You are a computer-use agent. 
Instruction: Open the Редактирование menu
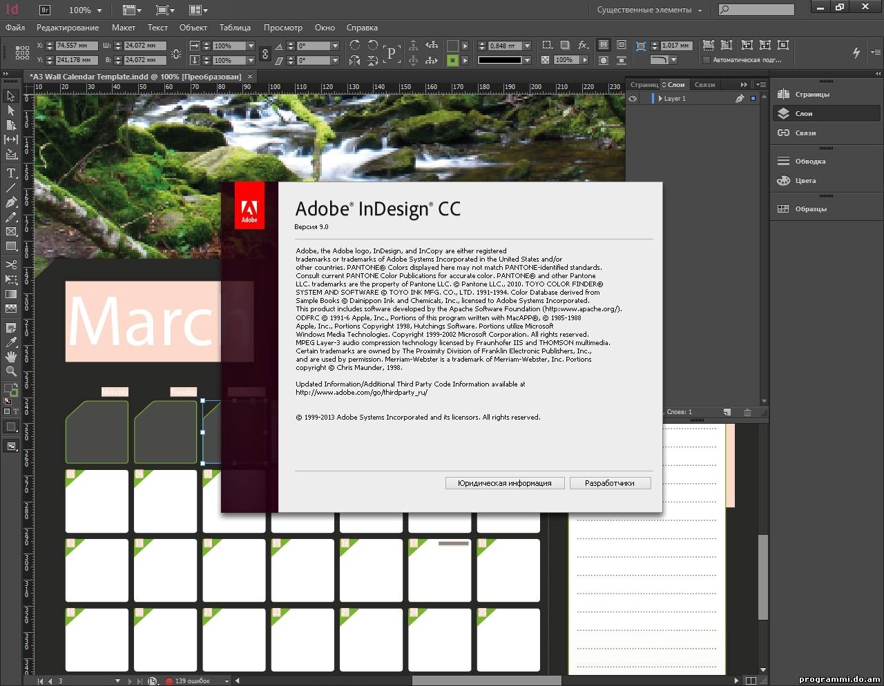click(68, 28)
